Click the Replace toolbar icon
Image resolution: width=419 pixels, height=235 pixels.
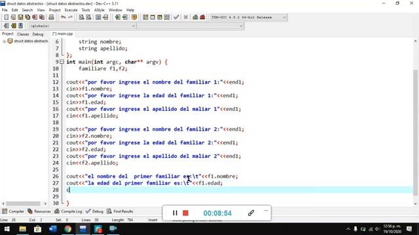pos(88,18)
